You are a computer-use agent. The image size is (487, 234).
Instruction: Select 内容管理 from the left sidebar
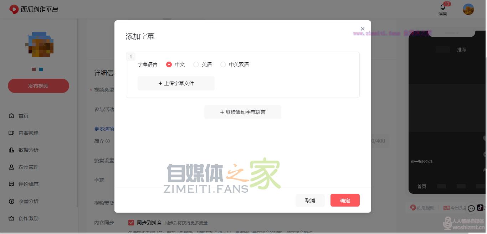[28, 132]
